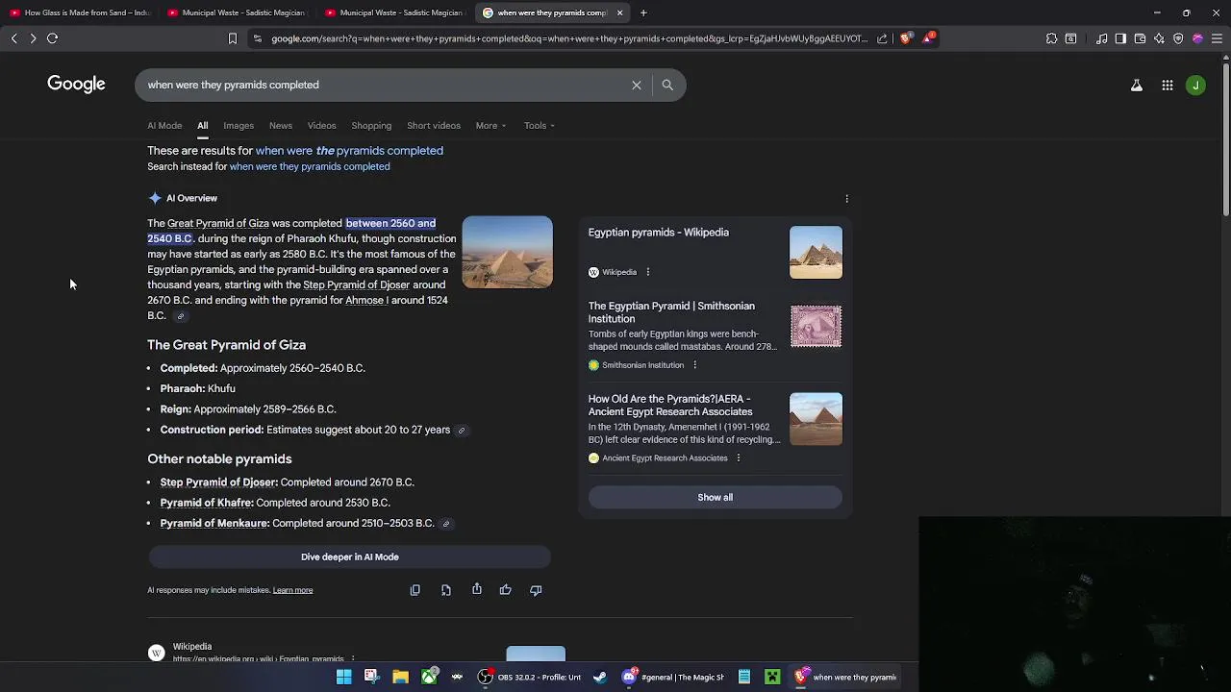Give thumbs up to AI Overview

[506, 590]
